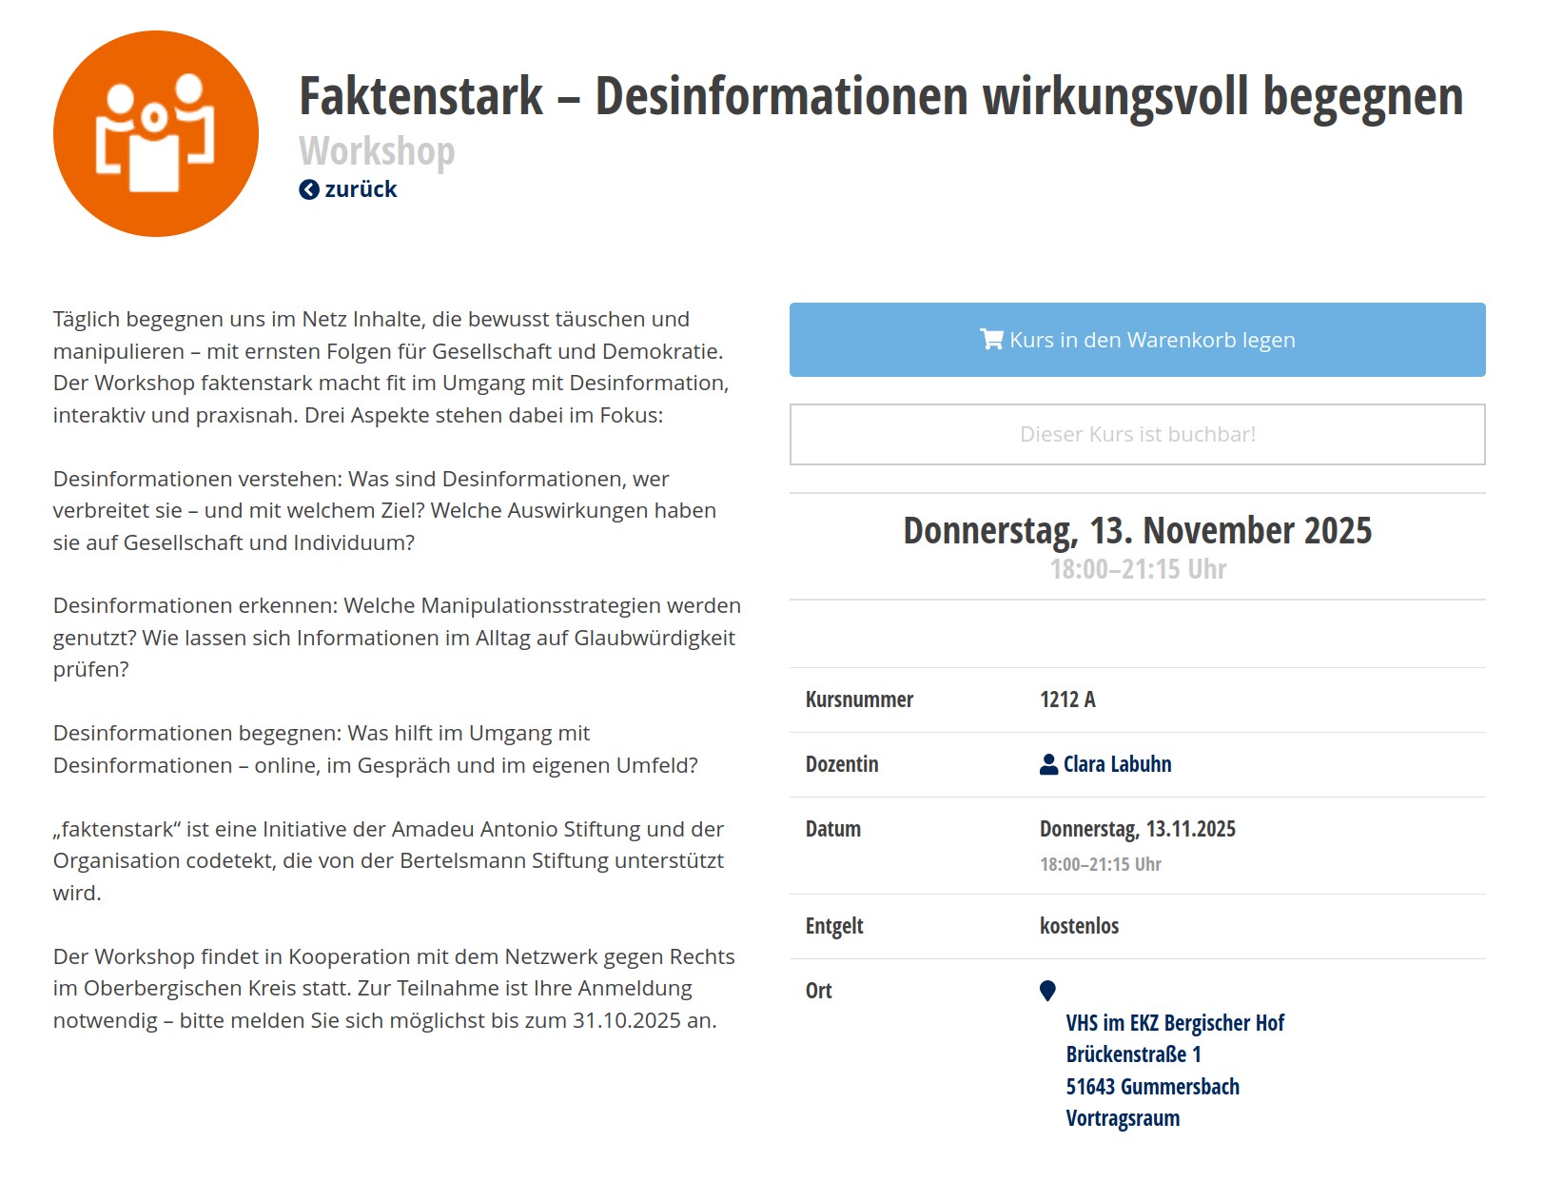Screen dimensions: 1544x1182
Task: Click the location pin icon under Ort
Action: [x=1047, y=991]
